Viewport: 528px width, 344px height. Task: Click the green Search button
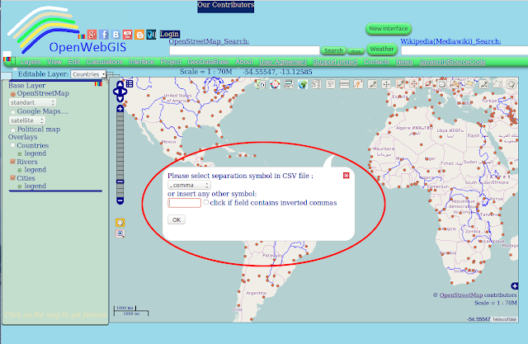(x=333, y=50)
